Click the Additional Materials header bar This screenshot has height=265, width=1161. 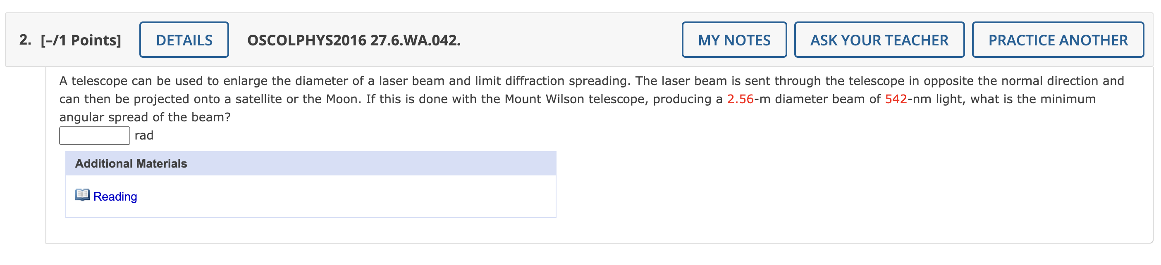click(x=131, y=164)
